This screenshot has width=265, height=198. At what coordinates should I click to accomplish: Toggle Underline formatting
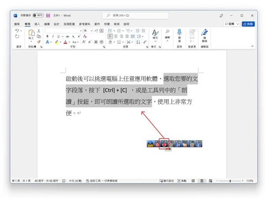(59, 37)
